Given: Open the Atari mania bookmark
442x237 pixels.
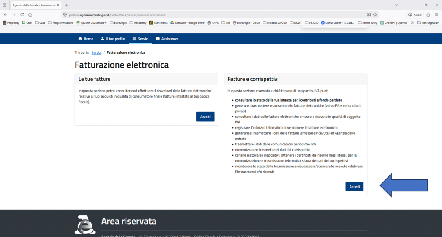Looking at the screenshot, I should [x=159, y=22].
